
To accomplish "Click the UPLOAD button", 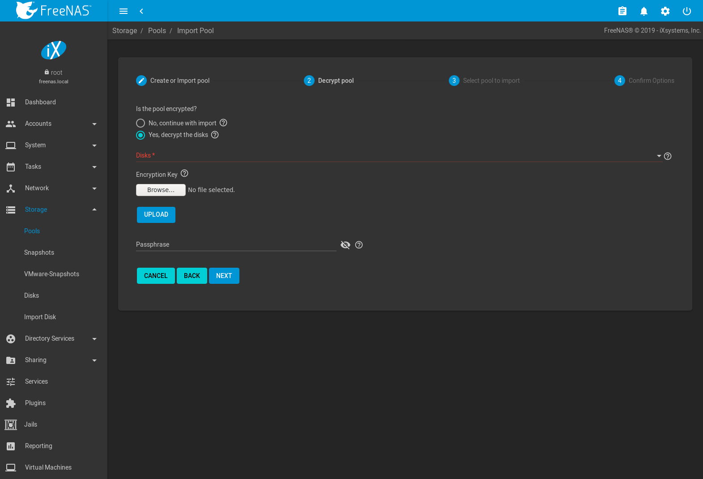I will [156, 215].
